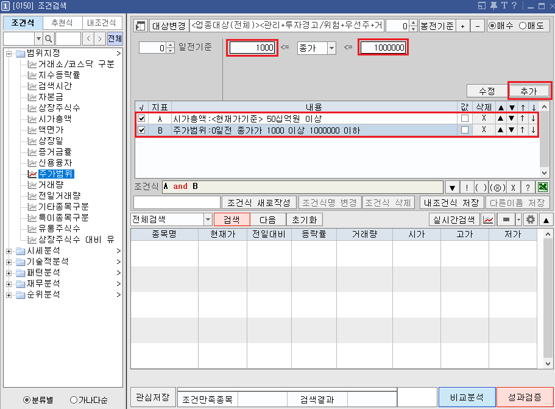The image size is (555, 409).
Task: Open the Excel export icon
Action: (x=543, y=187)
